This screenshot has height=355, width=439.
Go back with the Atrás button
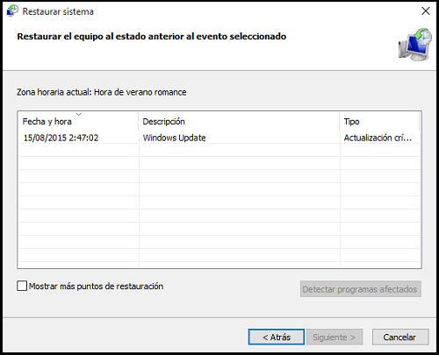click(x=277, y=337)
